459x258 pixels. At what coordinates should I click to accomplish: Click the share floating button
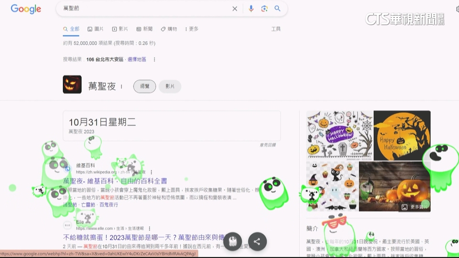pyautogui.click(x=257, y=242)
